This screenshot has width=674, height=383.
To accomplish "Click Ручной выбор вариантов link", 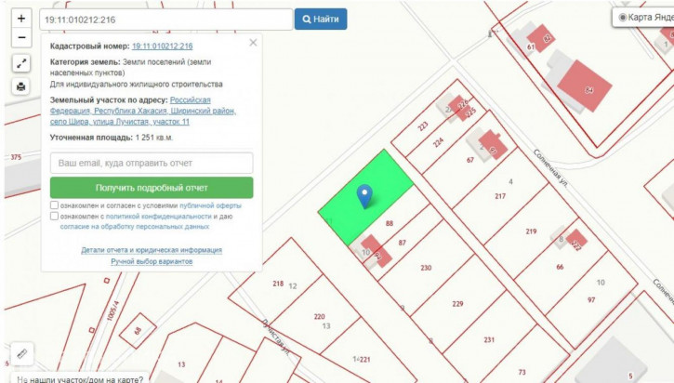I will click(x=151, y=262).
